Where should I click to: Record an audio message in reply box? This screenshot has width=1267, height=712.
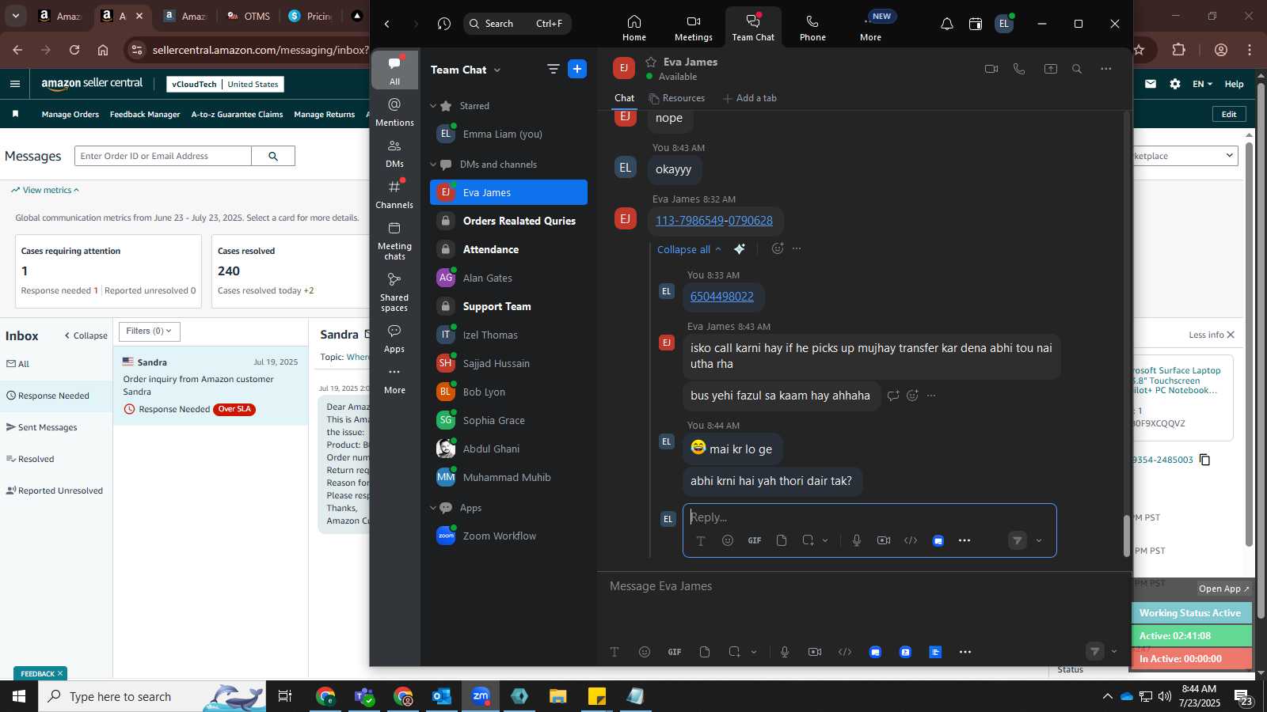pos(857,540)
